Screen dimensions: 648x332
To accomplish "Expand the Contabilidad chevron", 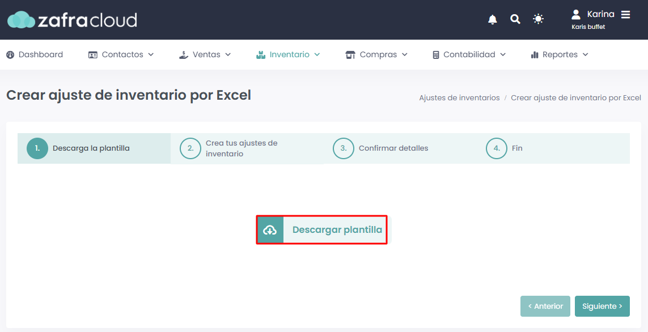I will [x=503, y=54].
